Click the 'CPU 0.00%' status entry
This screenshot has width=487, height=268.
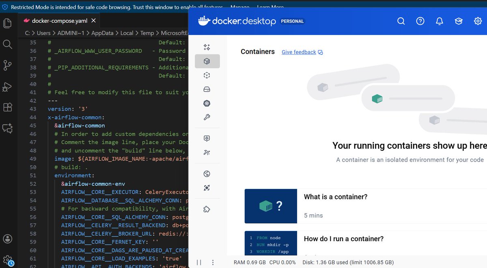[282, 262]
